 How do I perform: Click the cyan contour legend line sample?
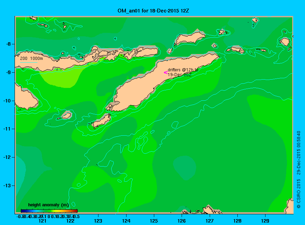coord(28,62)
